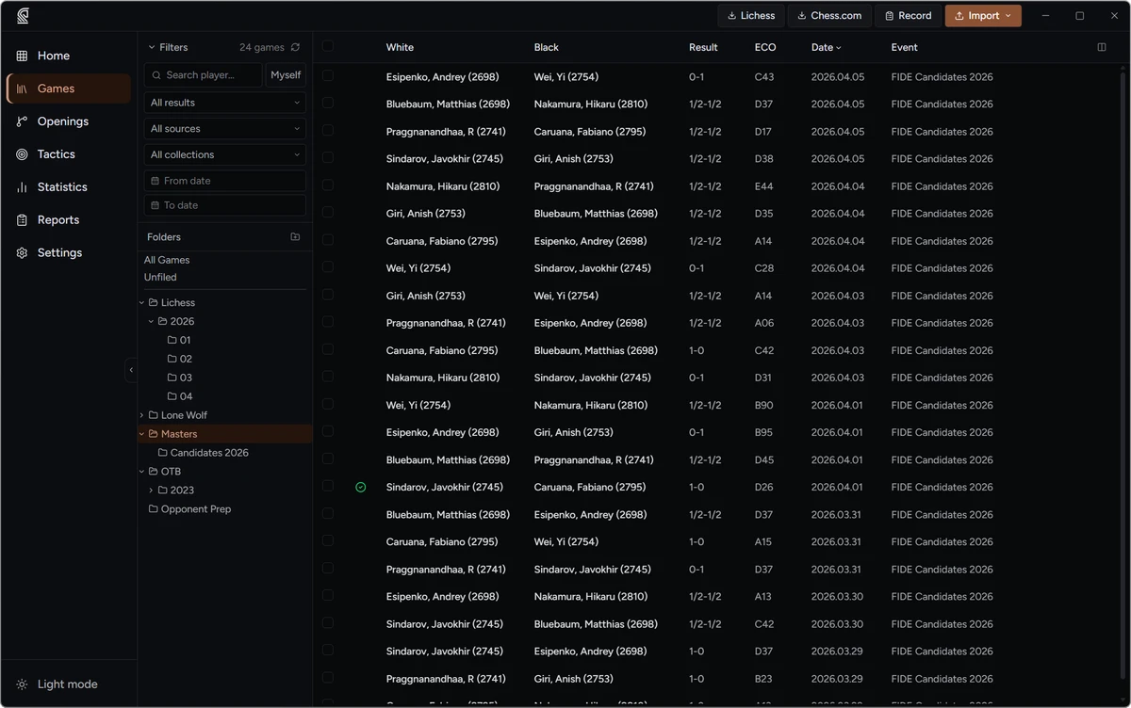Select checkbox for Esipenko vs Wei, Yi game
The height and width of the screenshot is (708, 1131).
(x=328, y=76)
